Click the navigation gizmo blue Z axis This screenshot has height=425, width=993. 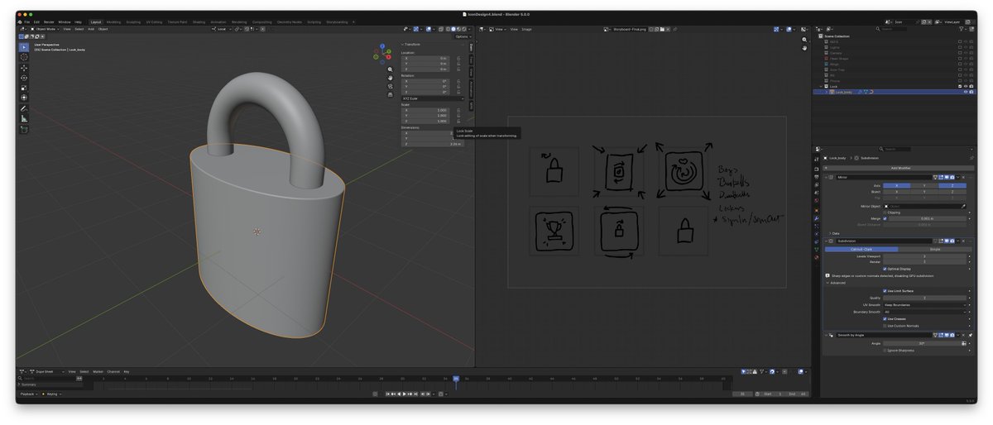(x=382, y=47)
